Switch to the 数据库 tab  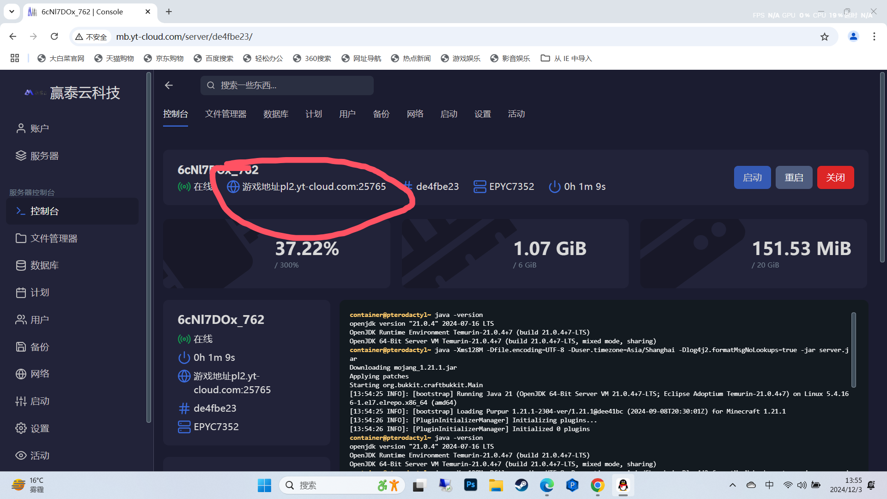(x=276, y=114)
